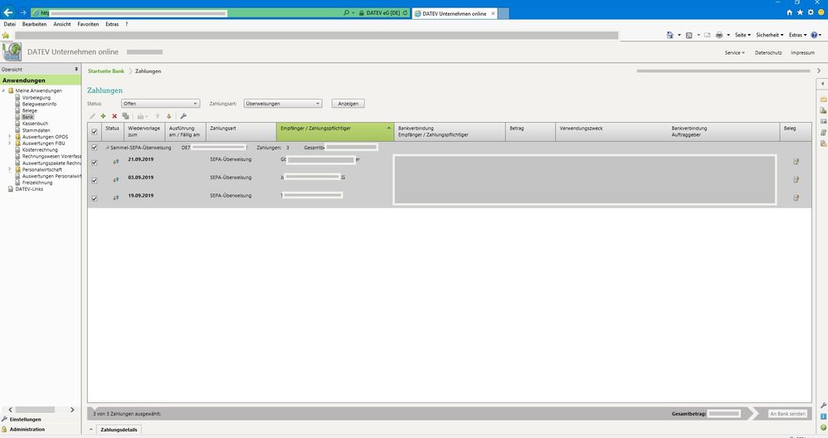Click the second icon in the right sidebar

[x=823, y=110]
